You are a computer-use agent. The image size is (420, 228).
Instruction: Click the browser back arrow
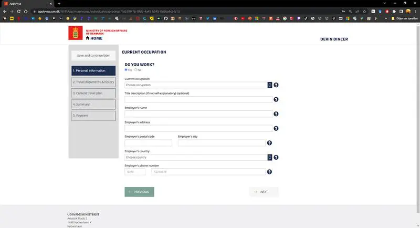(5, 12)
